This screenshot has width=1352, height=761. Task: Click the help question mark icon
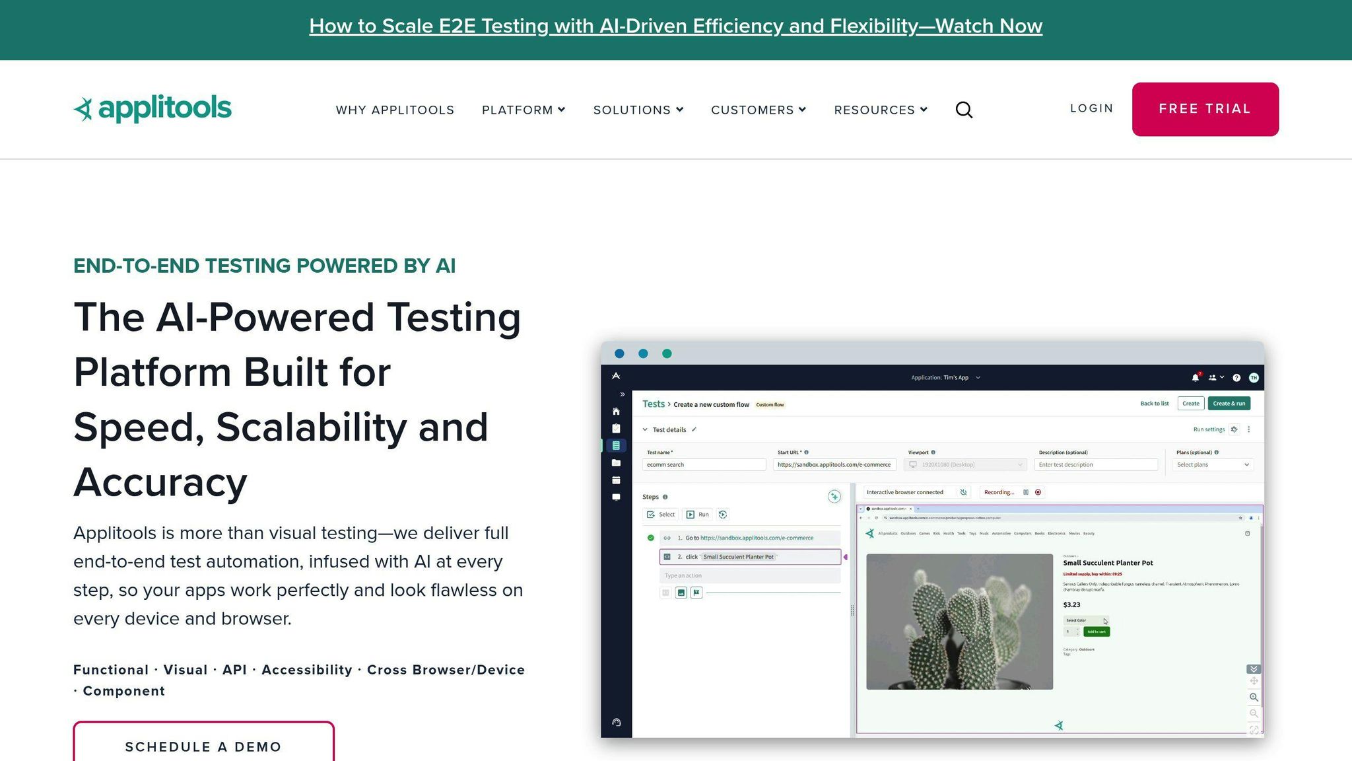[x=1236, y=378]
